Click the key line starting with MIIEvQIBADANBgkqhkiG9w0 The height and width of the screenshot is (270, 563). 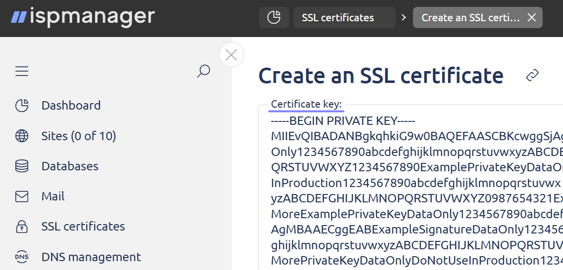pos(417,137)
